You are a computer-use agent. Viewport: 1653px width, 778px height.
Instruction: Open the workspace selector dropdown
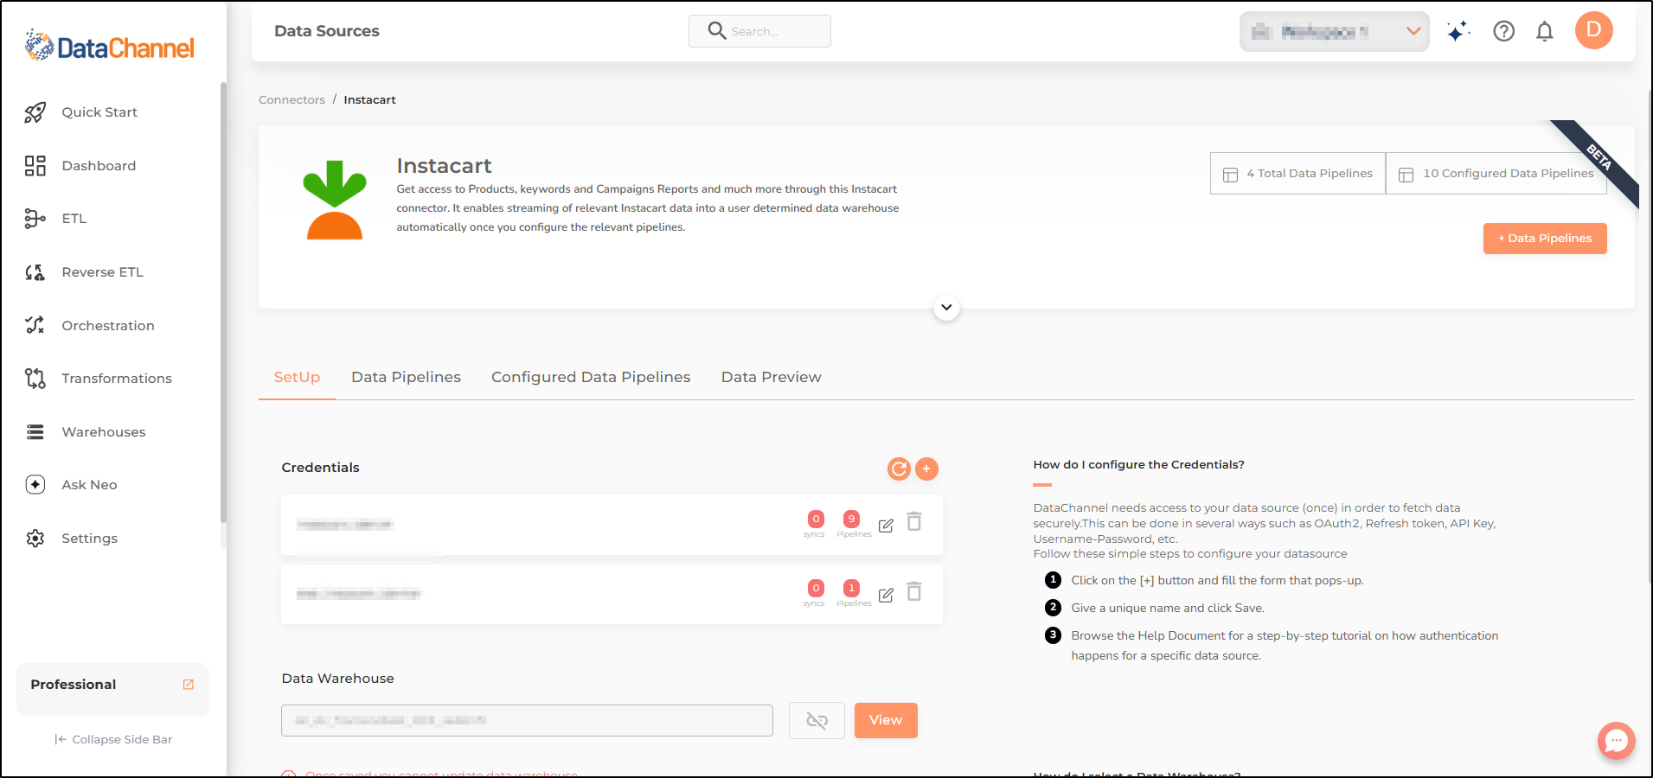coord(1334,32)
